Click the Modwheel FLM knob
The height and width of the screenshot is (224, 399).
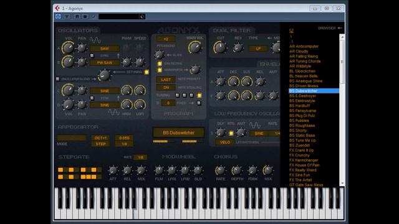coord(159,170)
